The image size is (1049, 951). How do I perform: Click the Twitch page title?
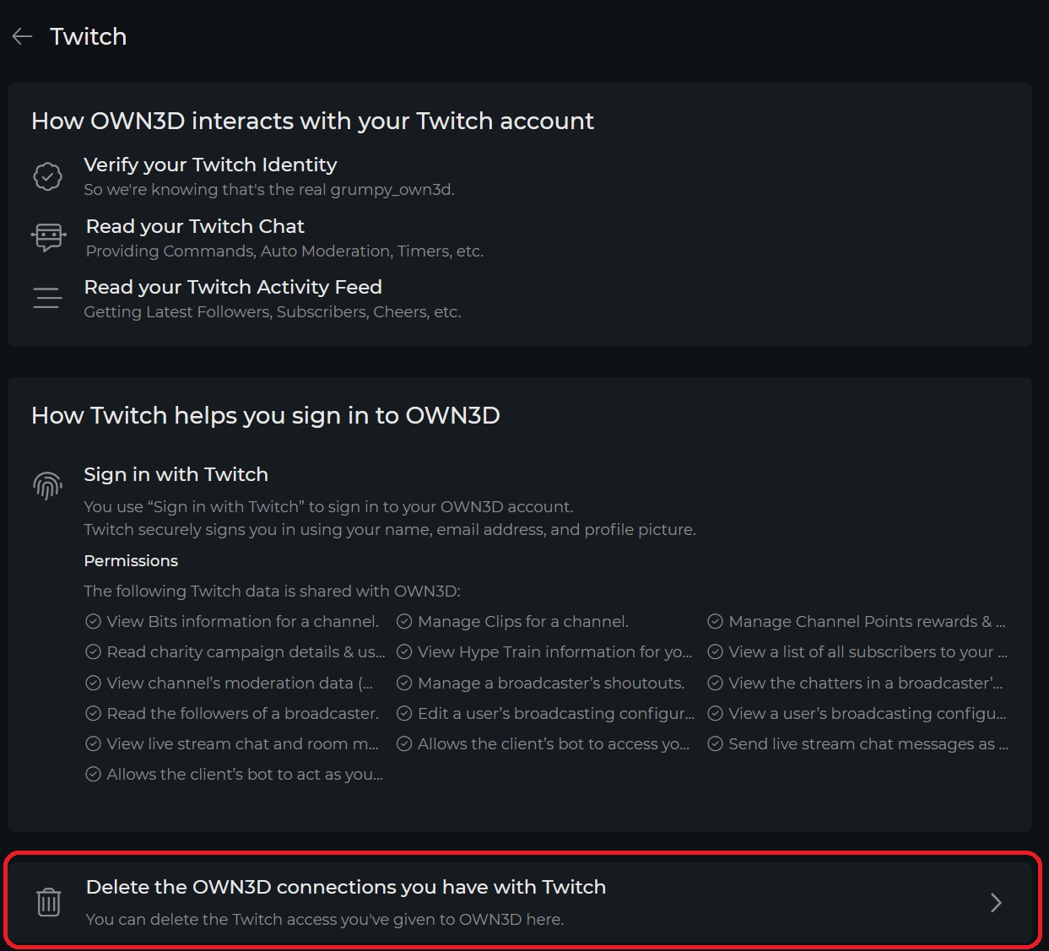(89, 36)
